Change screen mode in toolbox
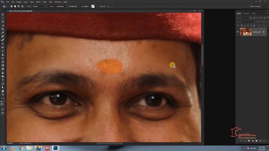The width and height of the screenshot is (269, 151). pyautogui.click(x=3, y=113)
